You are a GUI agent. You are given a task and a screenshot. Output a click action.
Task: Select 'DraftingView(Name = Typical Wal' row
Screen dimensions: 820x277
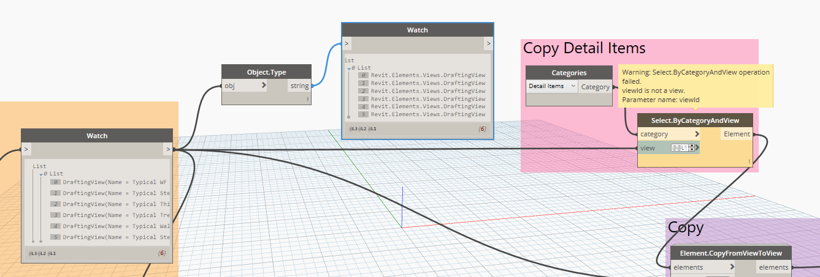pyautogui.click(x=109, y=226)
